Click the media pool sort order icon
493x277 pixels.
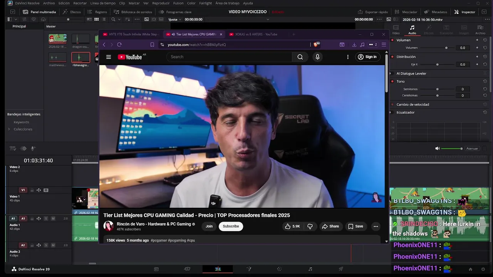[x=127, y=19]
